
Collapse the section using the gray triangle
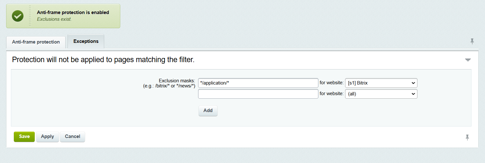click(468, 60)
